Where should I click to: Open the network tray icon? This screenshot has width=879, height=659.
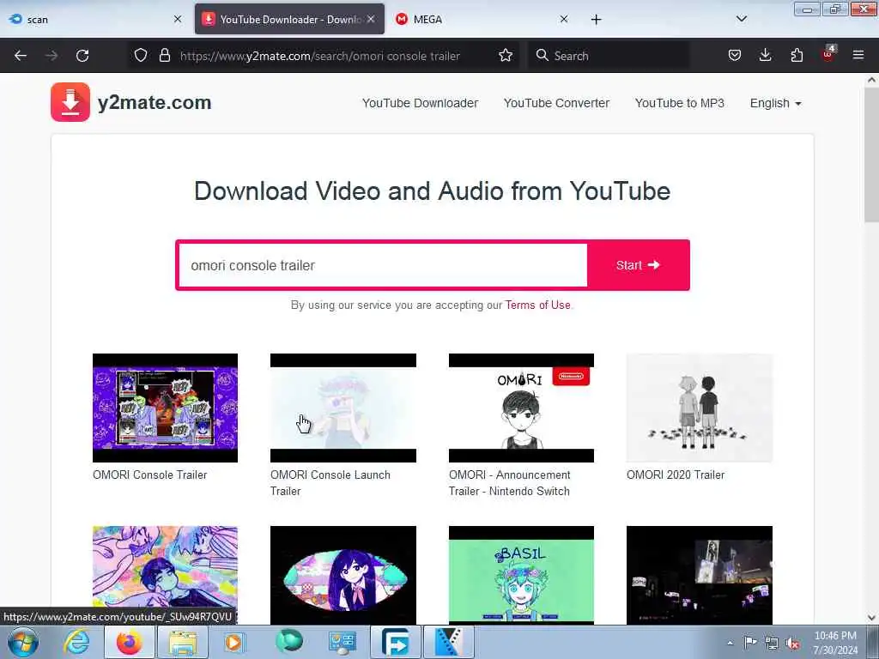tap(772, 642)
